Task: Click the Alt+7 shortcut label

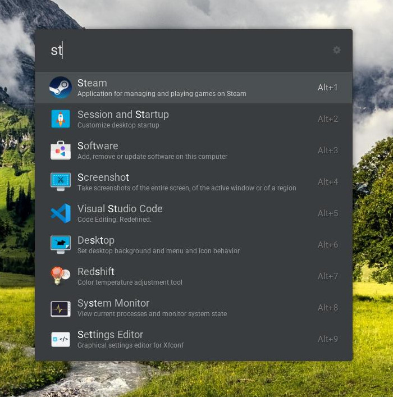Action: coord(328,276)
